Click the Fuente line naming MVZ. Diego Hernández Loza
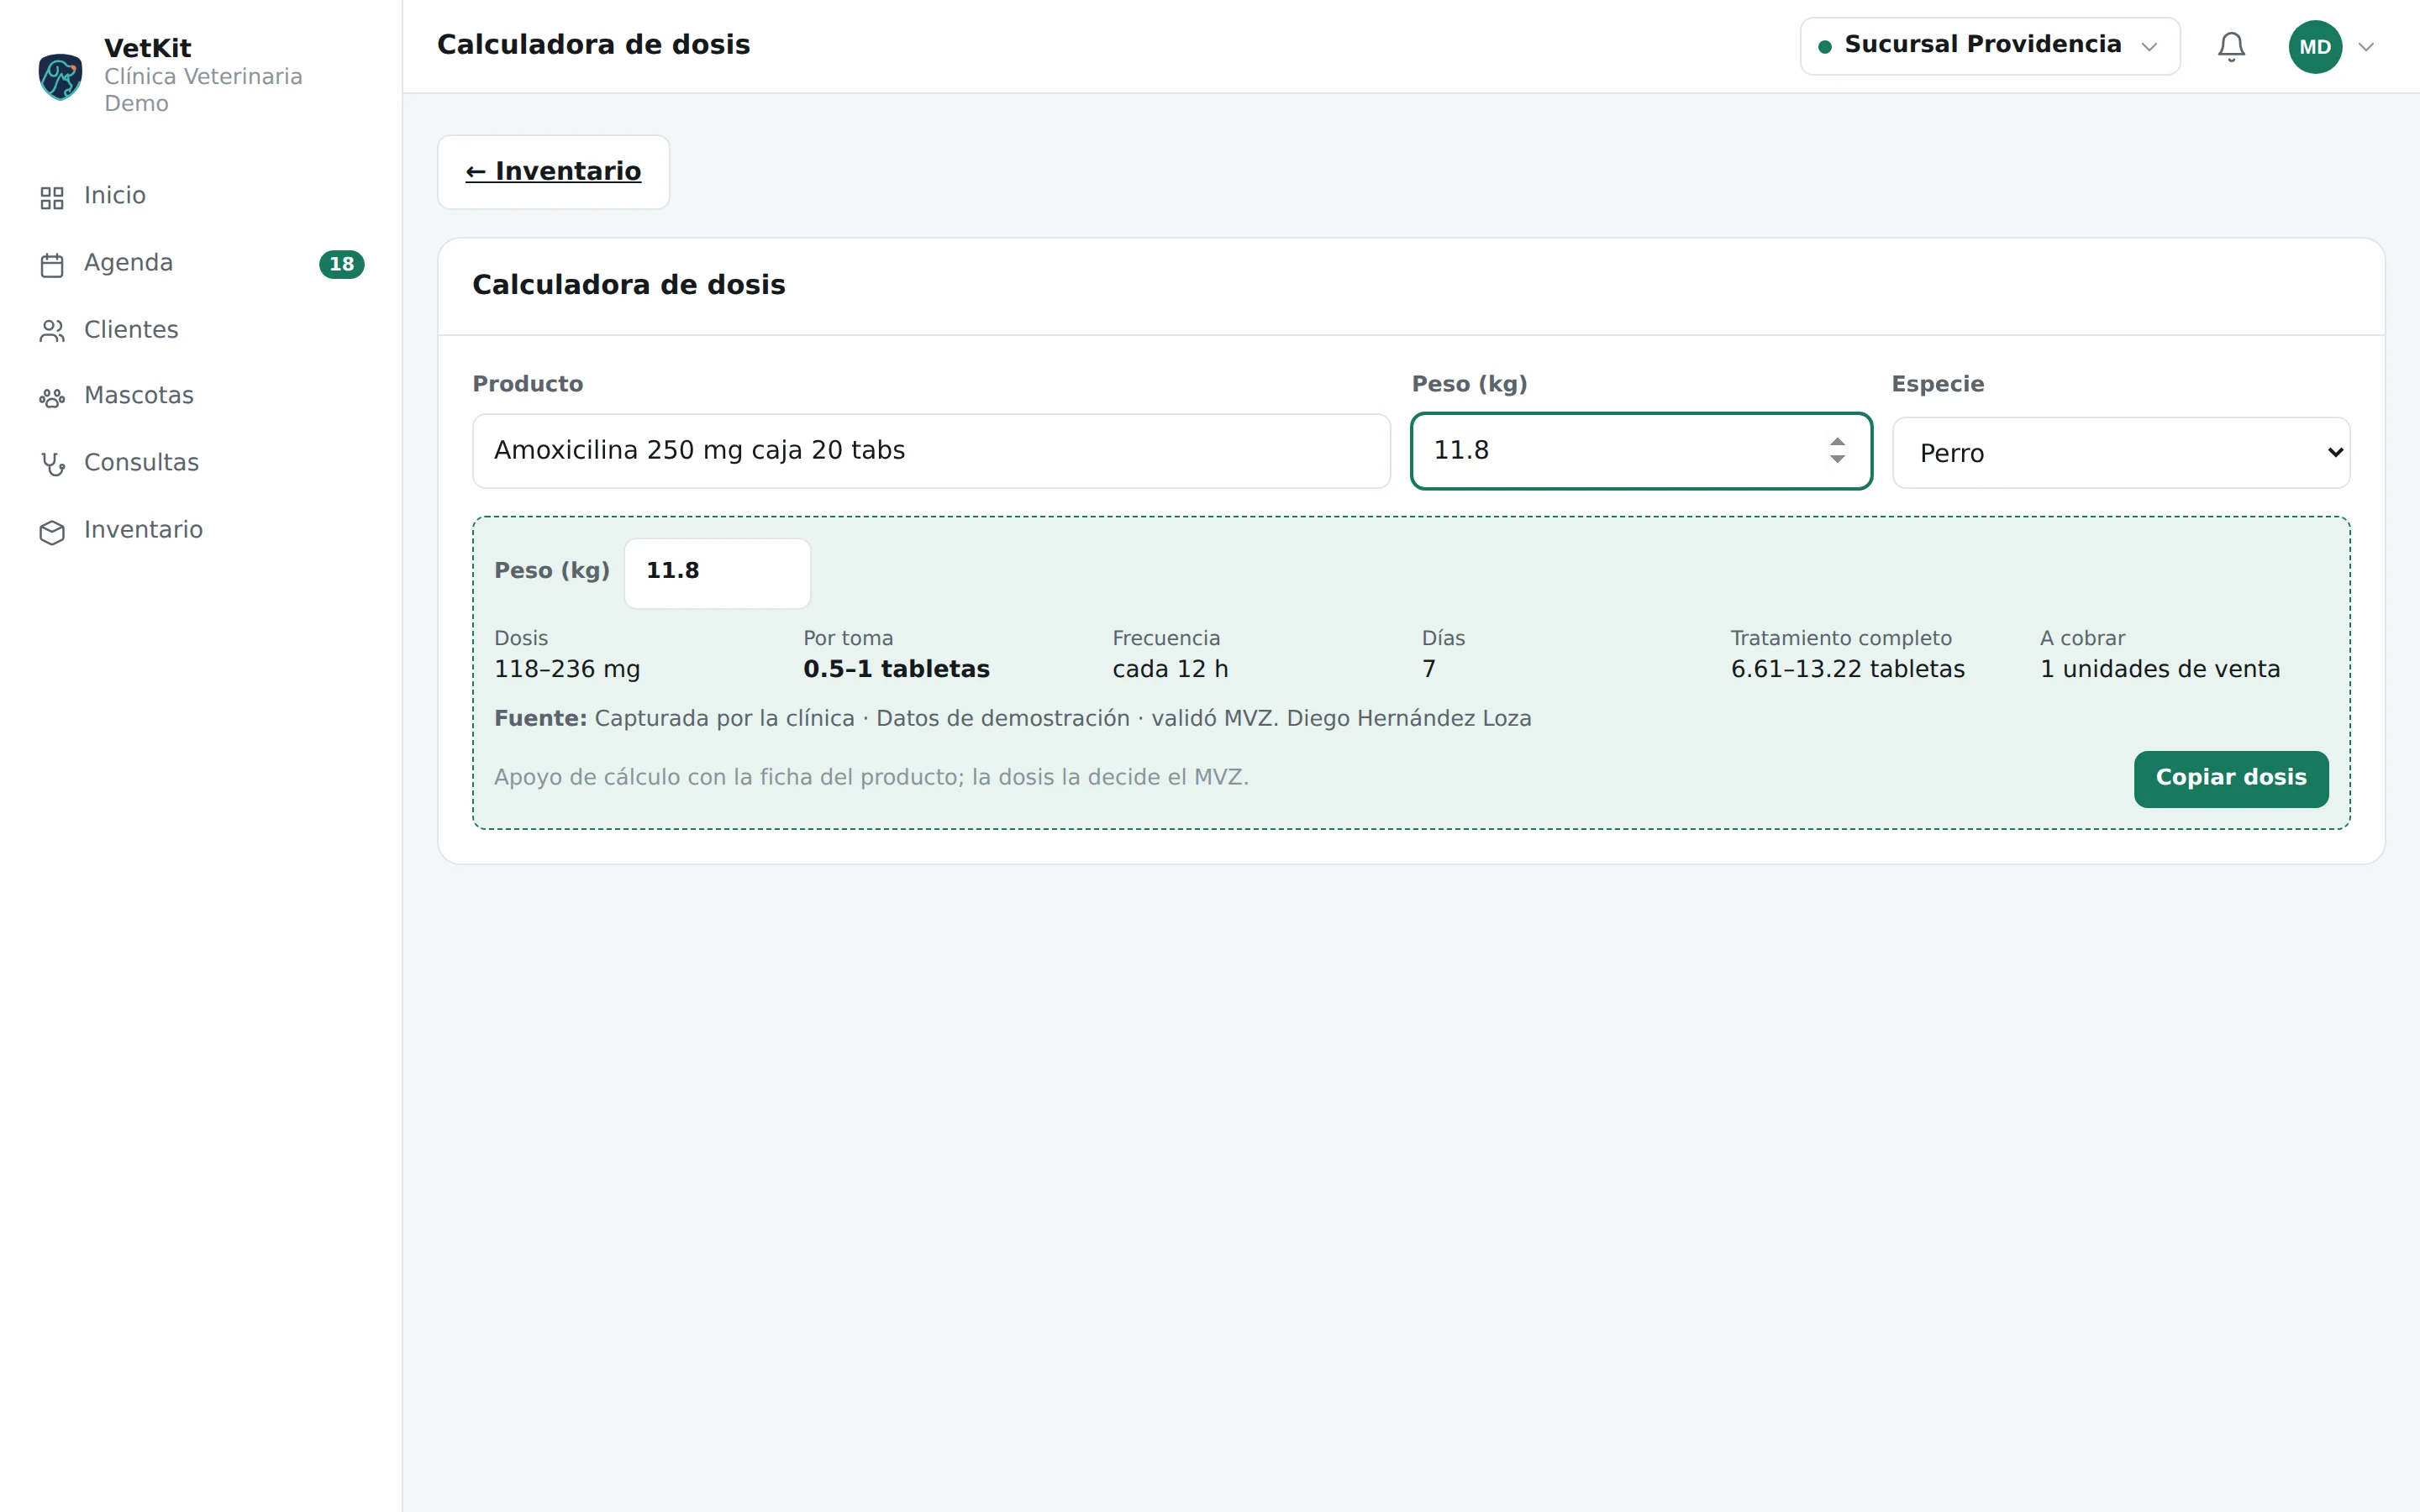Screen dimensions: 2420x1512 tap(1012, 719)
